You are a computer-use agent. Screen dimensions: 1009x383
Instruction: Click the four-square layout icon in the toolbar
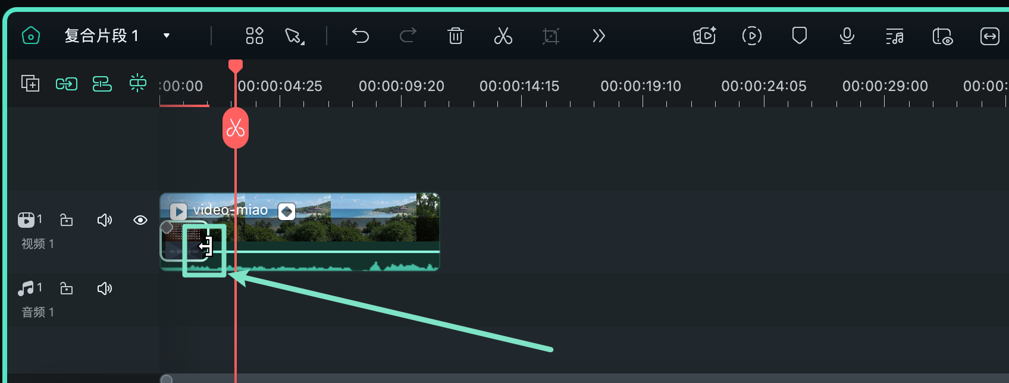pyautogui.click(x=255, y=36)
